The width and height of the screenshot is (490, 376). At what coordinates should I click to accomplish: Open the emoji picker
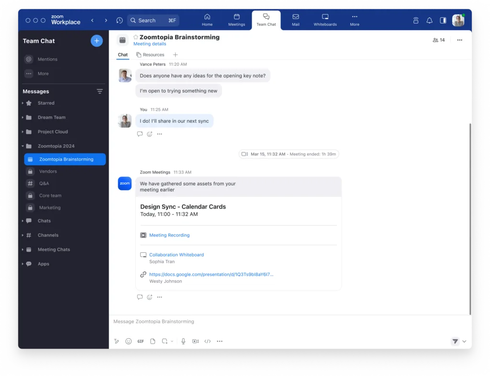tap(128, 342)
